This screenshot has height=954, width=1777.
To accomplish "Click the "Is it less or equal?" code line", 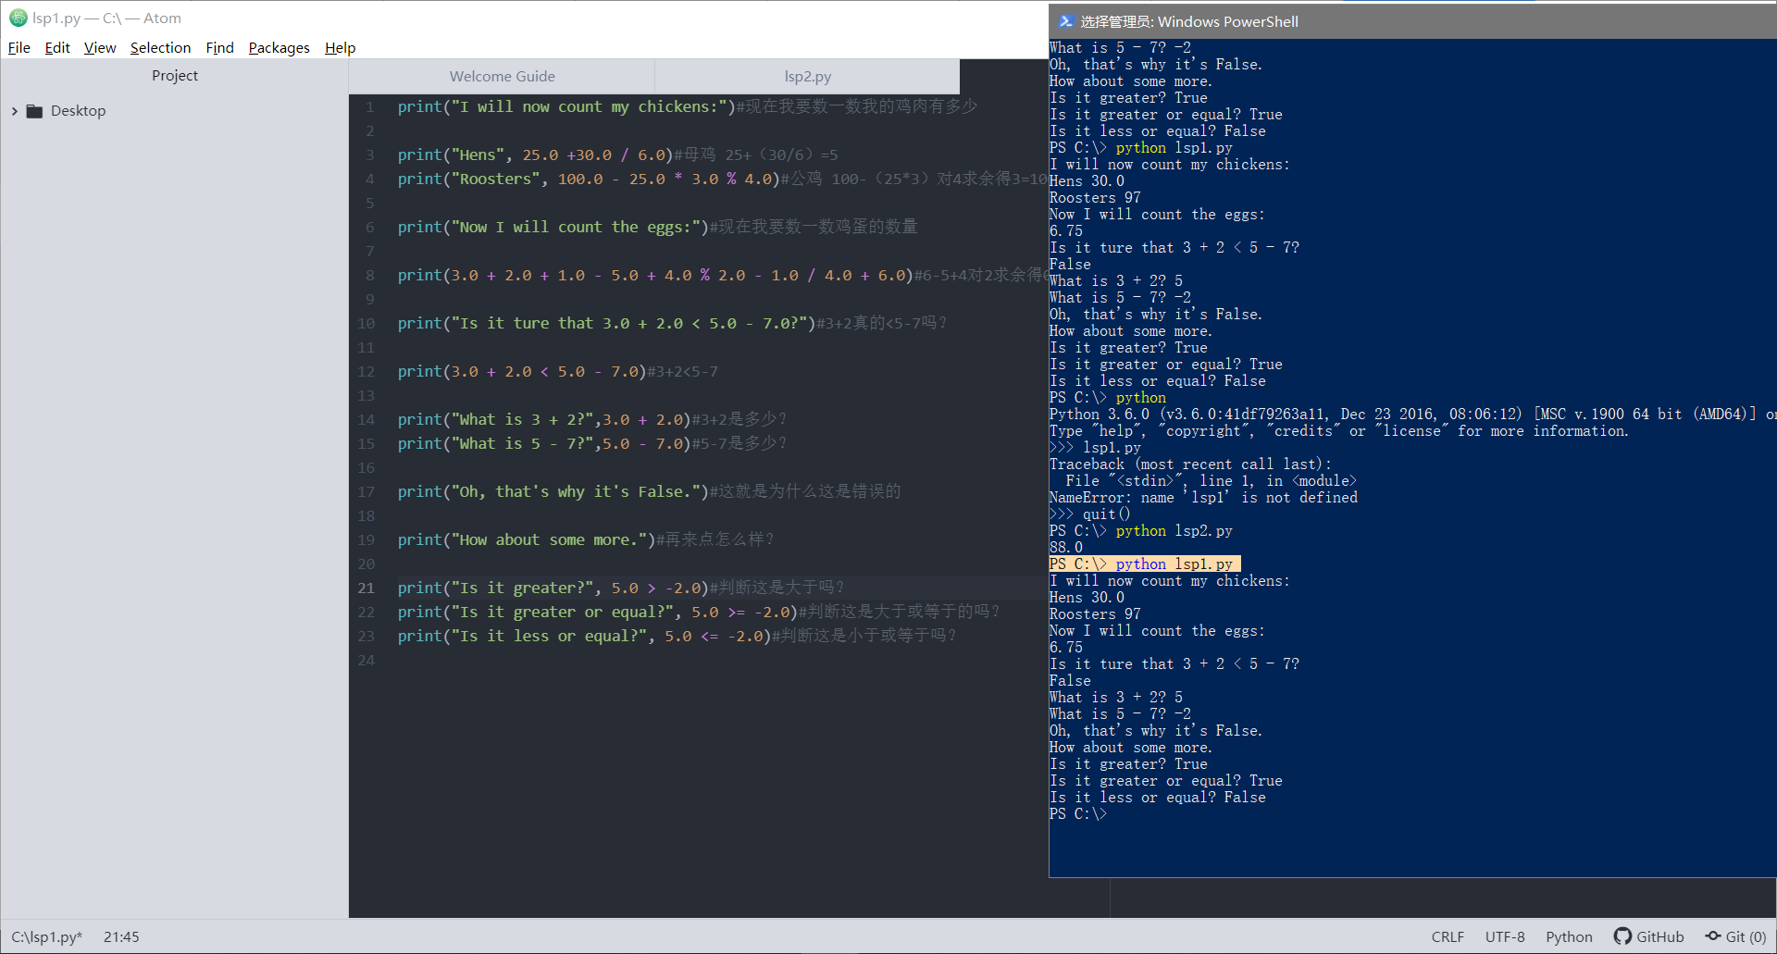I will point(584,636).
